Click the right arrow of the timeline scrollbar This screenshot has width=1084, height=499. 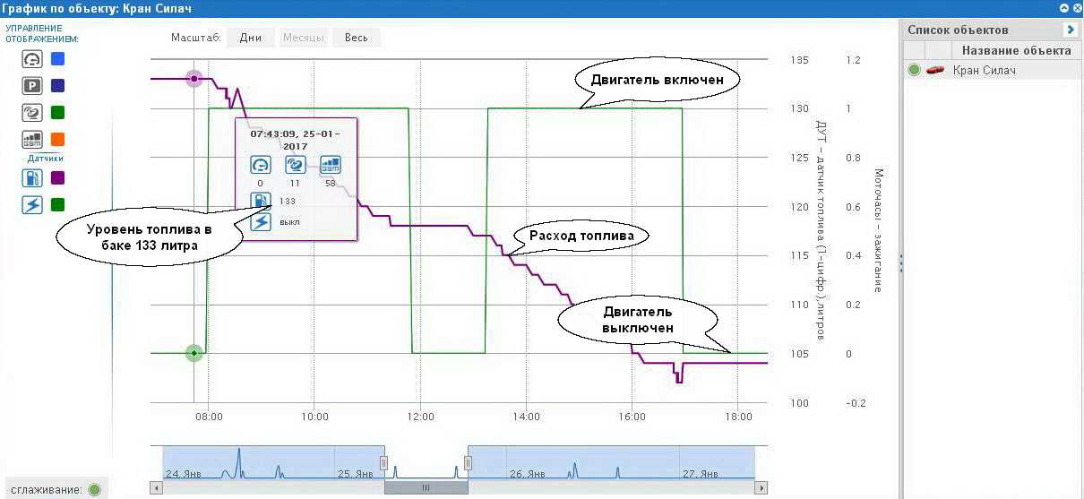click(761, 488)
